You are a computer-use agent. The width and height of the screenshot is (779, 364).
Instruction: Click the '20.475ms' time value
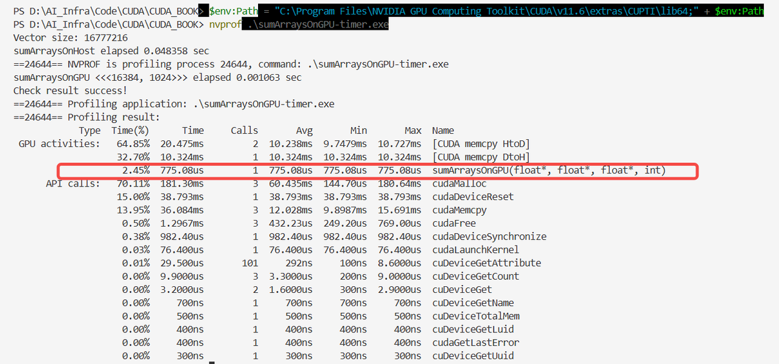pyautogui.click(x=182, y=144)
